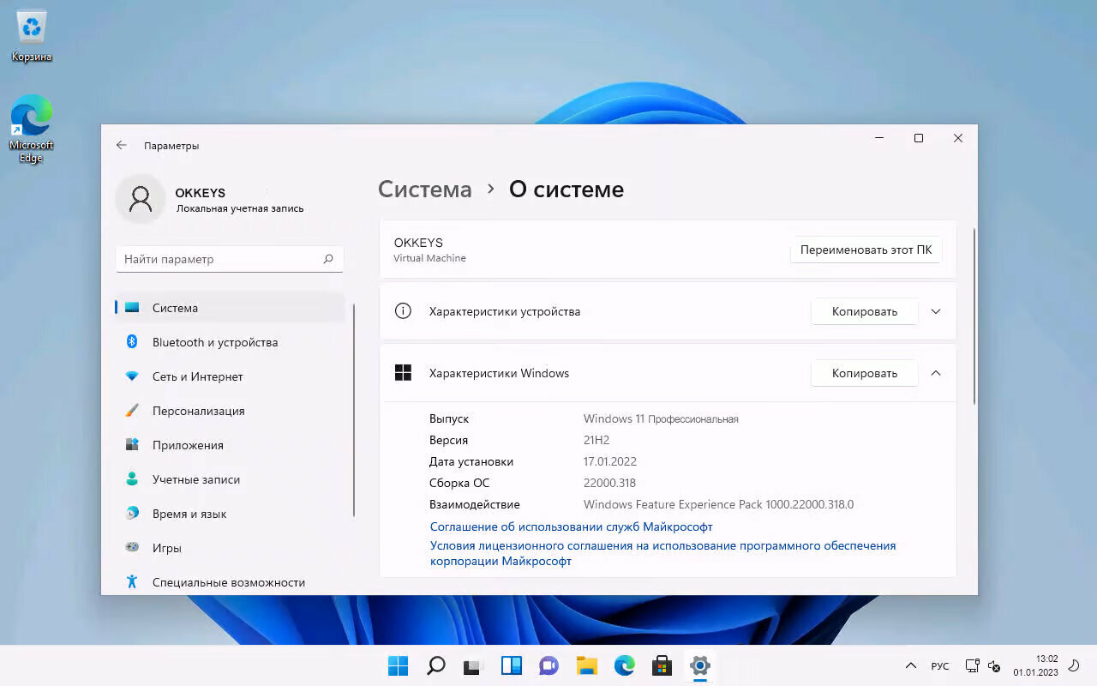
Task: Open the clock and date flyout
Action: tap(1035, 665)
